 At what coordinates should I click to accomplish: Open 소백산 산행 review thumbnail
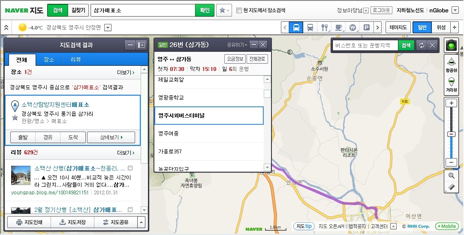21,175
